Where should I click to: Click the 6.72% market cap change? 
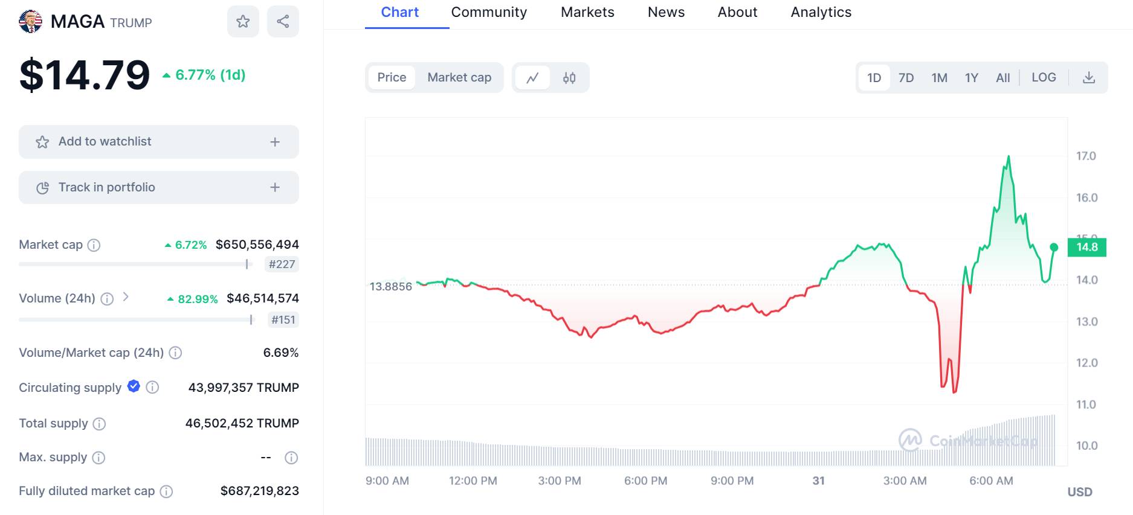coord(186,245)
